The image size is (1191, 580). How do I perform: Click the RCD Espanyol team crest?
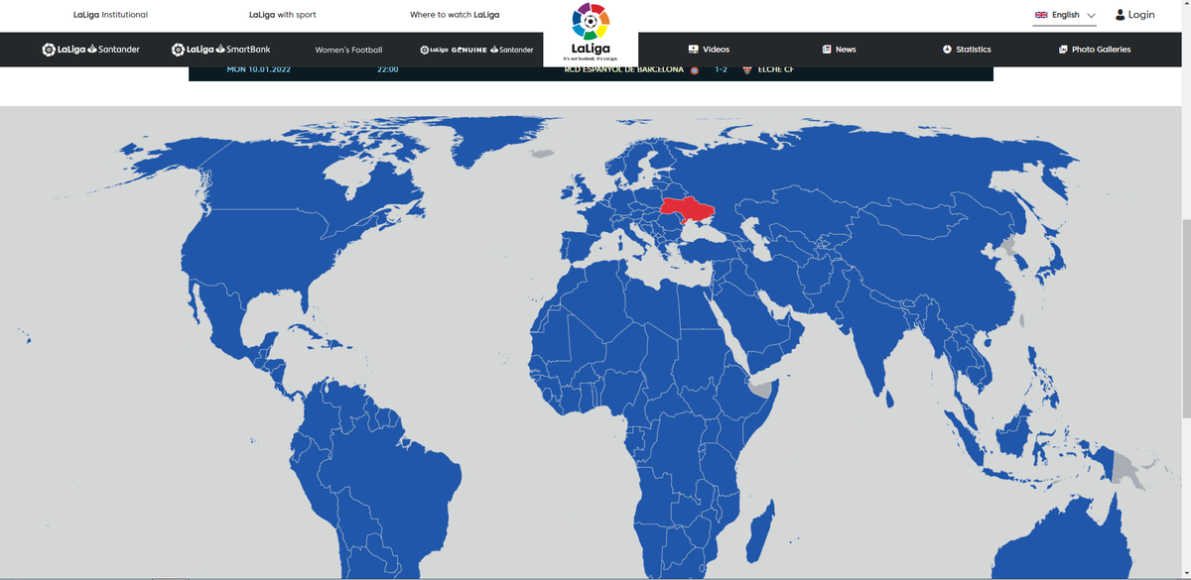click(694, 70)
